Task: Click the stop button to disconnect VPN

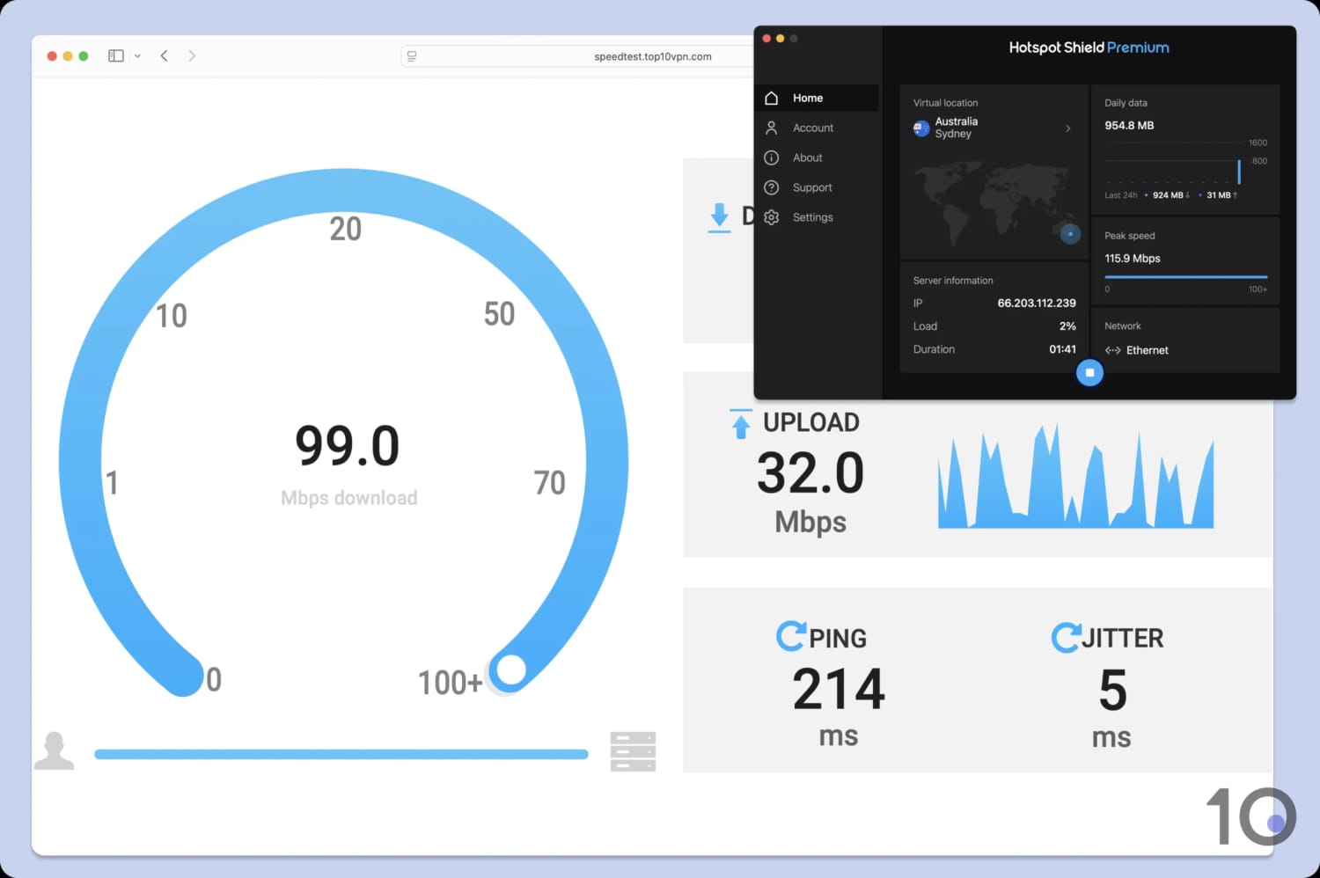Action: (1089, 372)
